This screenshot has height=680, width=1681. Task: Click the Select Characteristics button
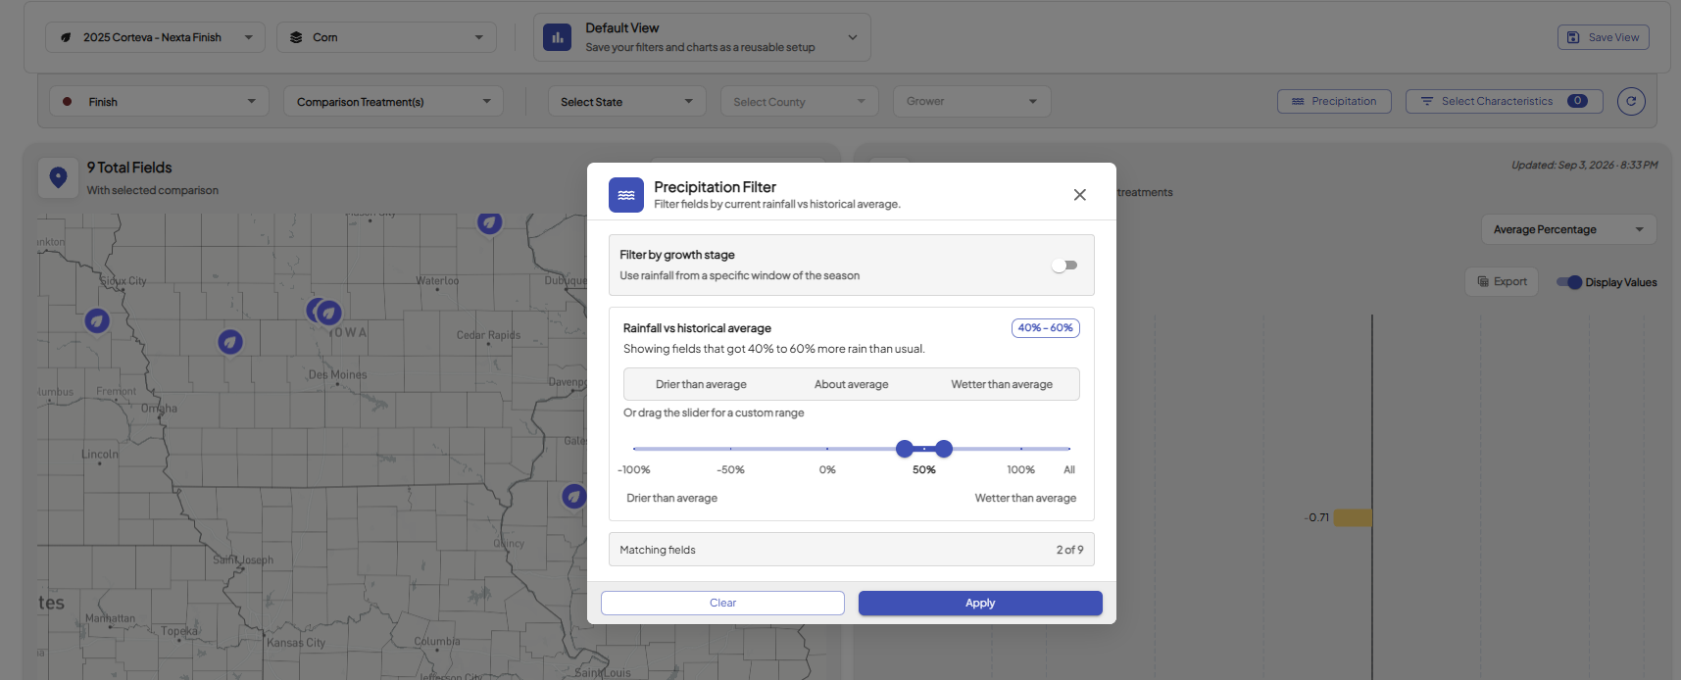1505,101
